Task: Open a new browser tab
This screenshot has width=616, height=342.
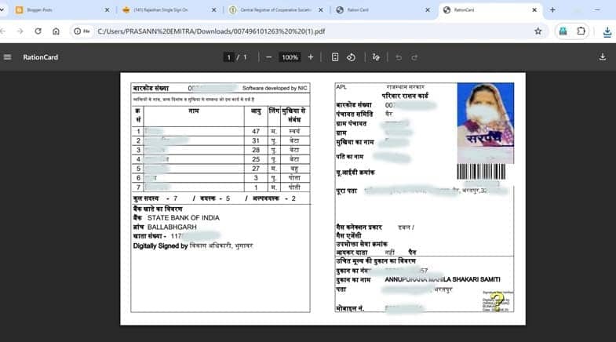Action: (552, 10)
